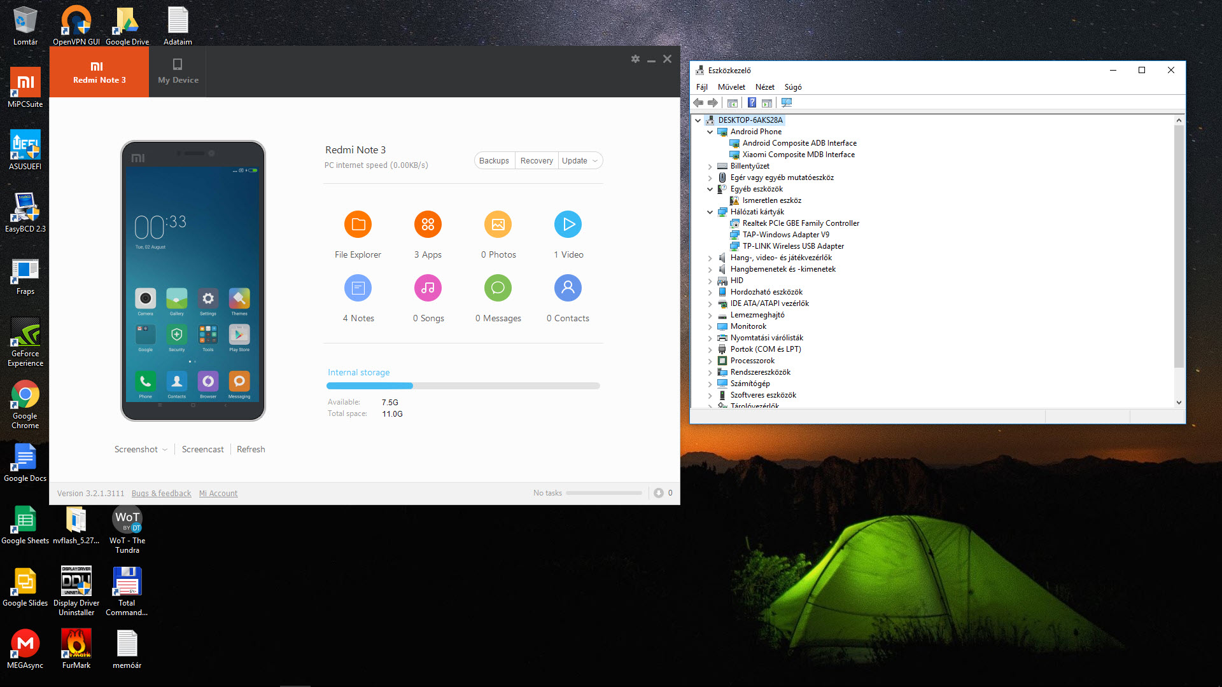Screen dimensions: 1222x687
Task: Select the Total Commander desktop icon
Action: pyautogui.click(x=127, y=592)
